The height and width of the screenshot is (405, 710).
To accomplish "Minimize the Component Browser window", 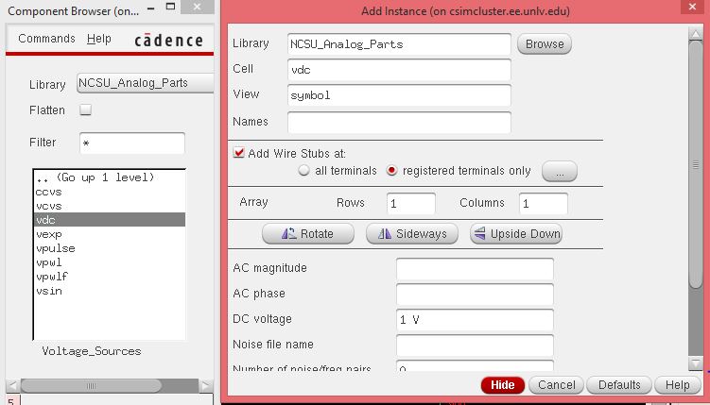I will tap(151, 8).
